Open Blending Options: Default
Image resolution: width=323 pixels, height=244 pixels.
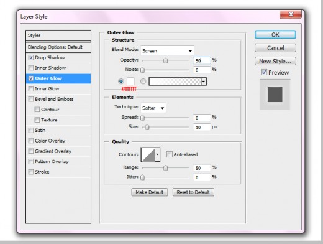[58, 47]
